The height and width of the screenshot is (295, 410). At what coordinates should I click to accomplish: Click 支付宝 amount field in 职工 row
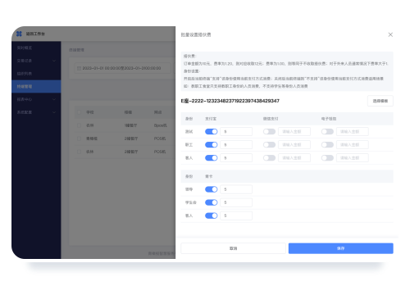click(236, 145)
